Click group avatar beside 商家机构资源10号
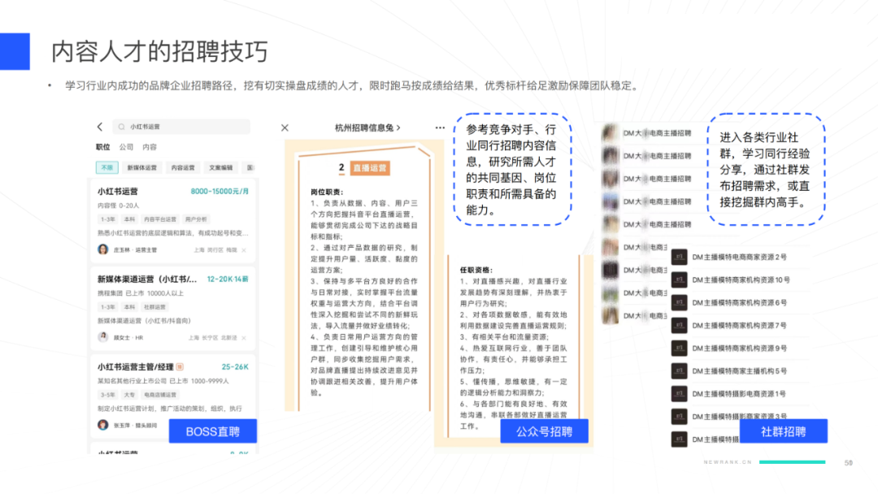Screen dimensions: 878x494 679,279
